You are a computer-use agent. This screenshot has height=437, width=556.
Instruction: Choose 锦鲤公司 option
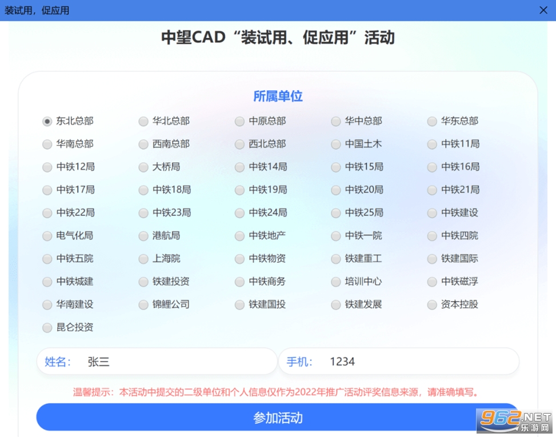click(x=143, y=305)
